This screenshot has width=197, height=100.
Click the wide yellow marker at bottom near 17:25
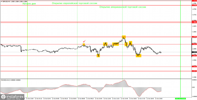coord(138,56)
